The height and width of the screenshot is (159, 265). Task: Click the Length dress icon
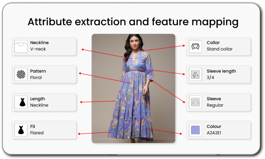21,102
